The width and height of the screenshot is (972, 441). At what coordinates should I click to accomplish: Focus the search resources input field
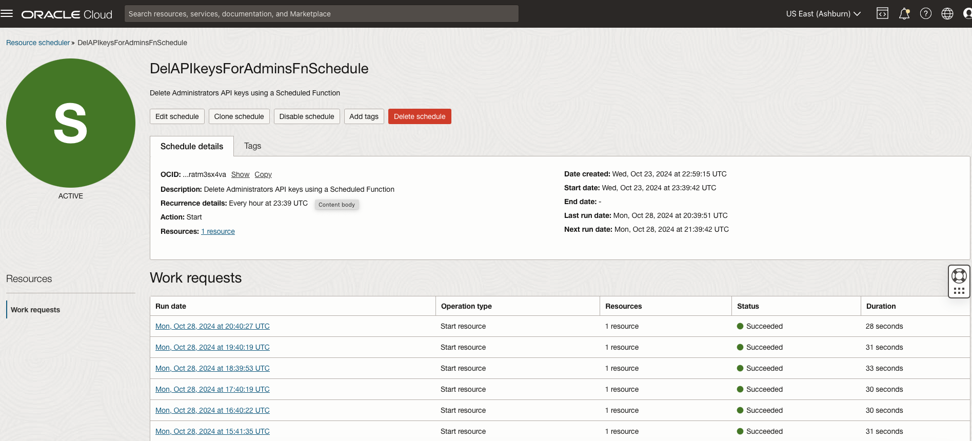[x=322, y=14]
